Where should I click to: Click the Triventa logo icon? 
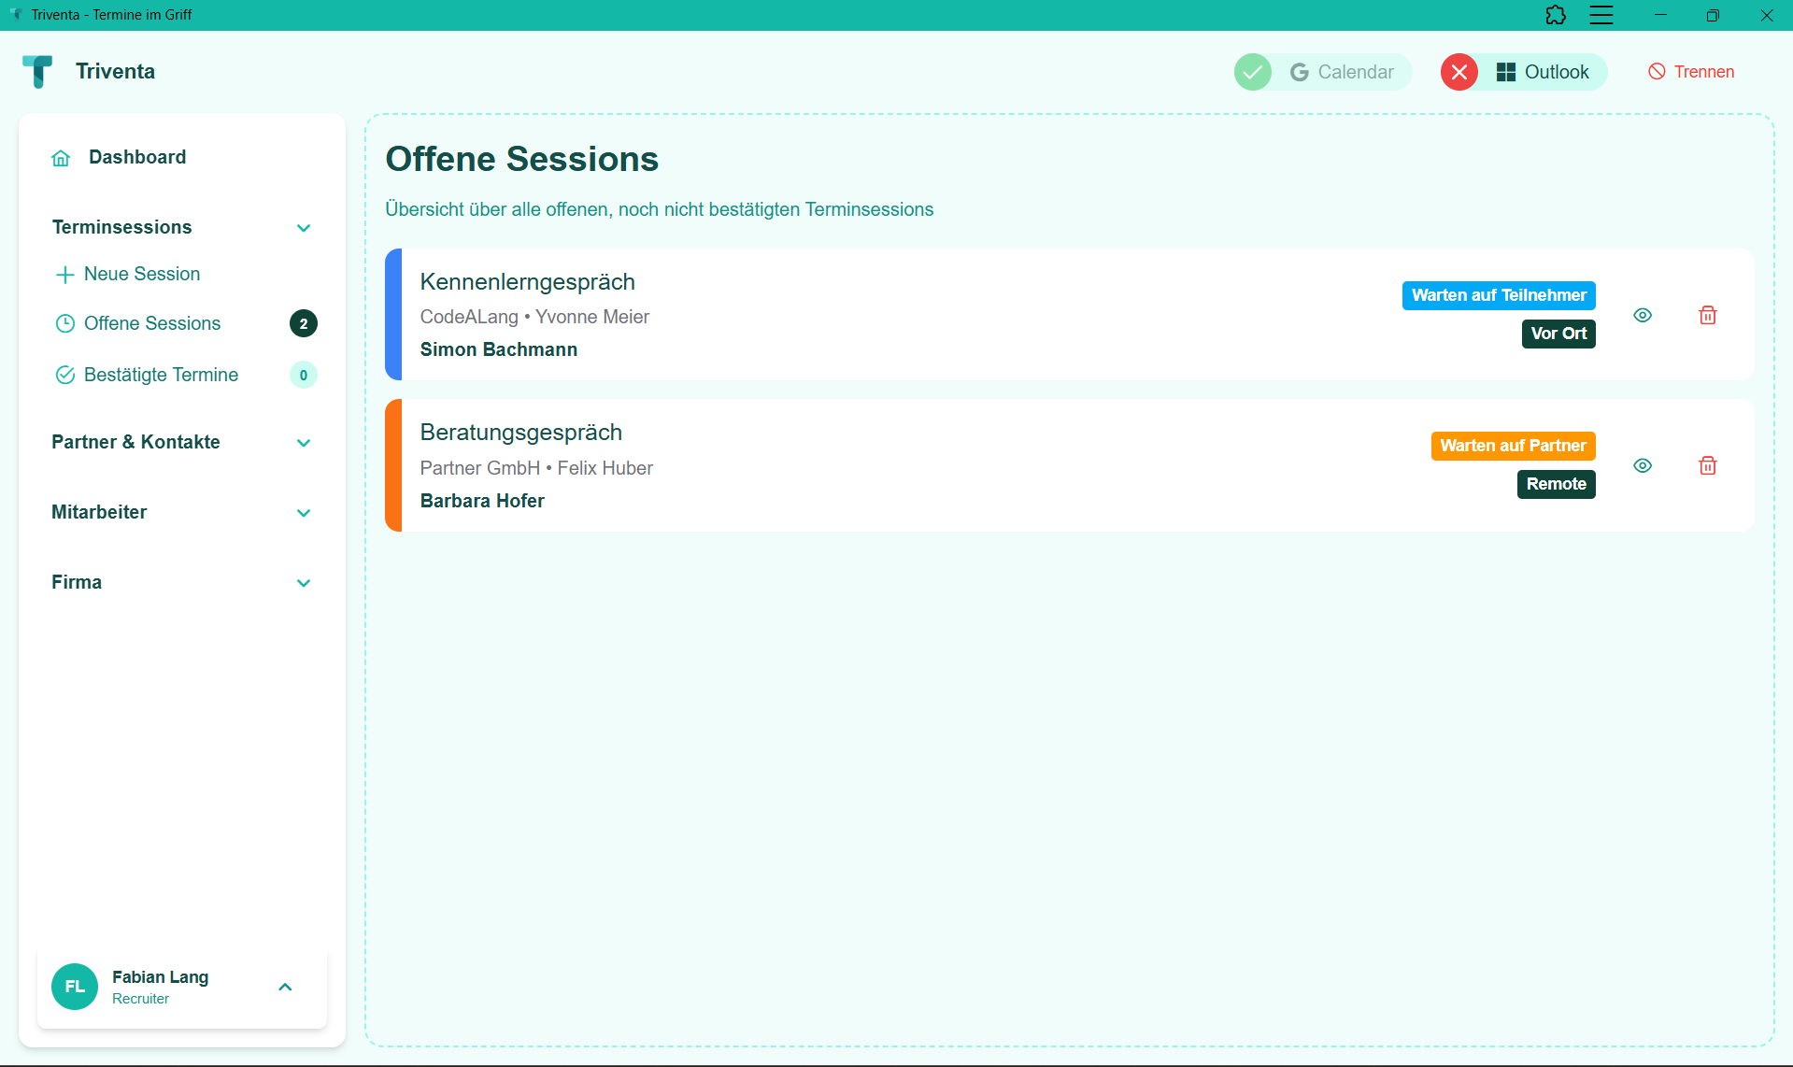[37, 72]
